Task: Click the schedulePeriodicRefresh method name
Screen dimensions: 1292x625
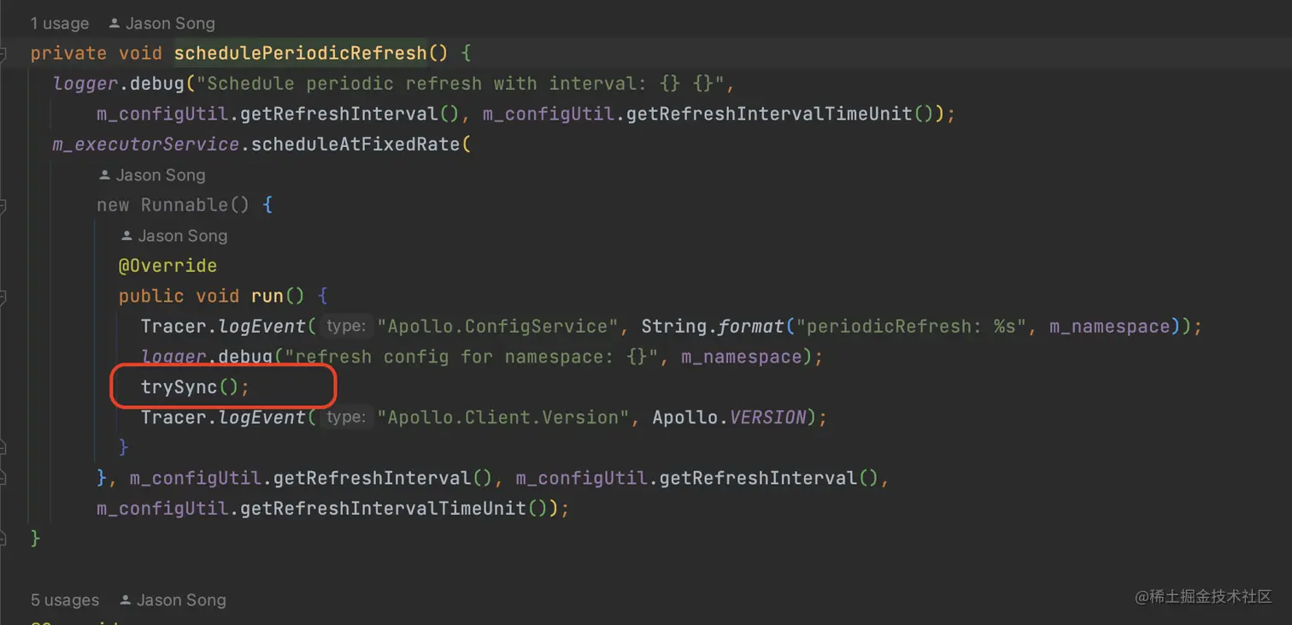Action: [x=301, y=53]
